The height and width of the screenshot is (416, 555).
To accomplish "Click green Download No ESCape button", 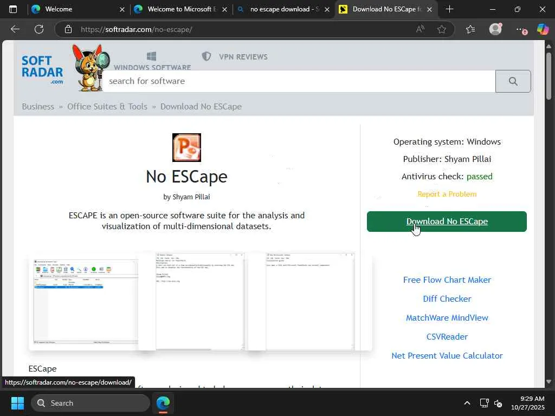I will [447, 222].
